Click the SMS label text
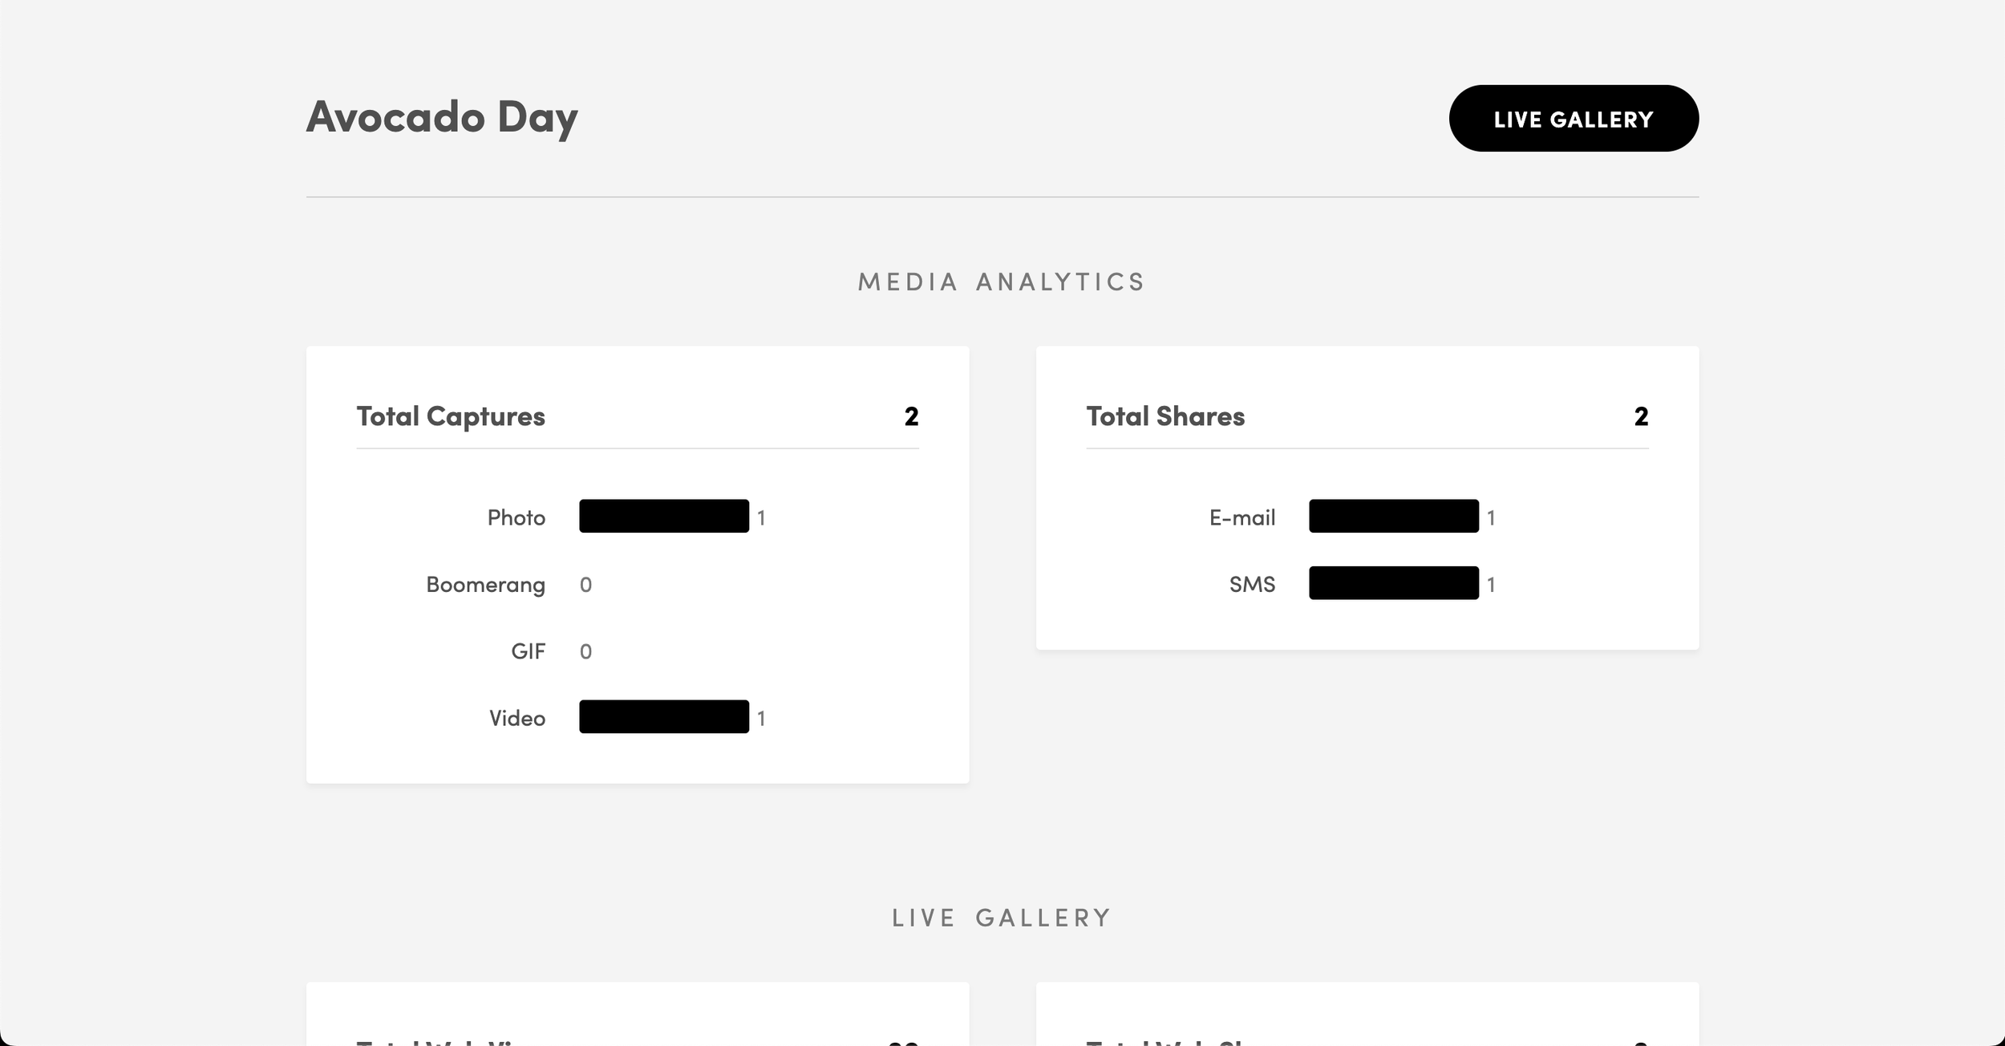2005x1046 pixels. [1252, 584]
